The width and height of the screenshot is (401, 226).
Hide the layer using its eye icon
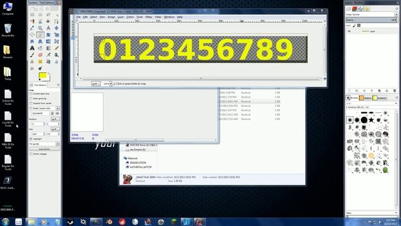click(349, 31)
